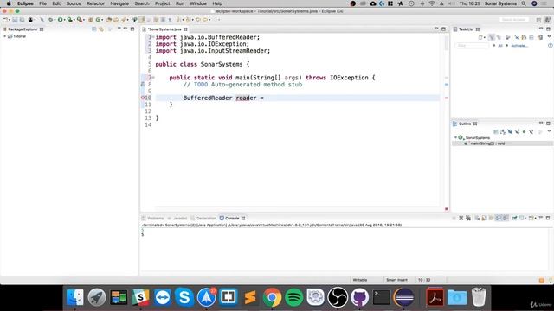Click the Quick Access search field
This screenshot has height=311, width=554.
tap(514, 20)
